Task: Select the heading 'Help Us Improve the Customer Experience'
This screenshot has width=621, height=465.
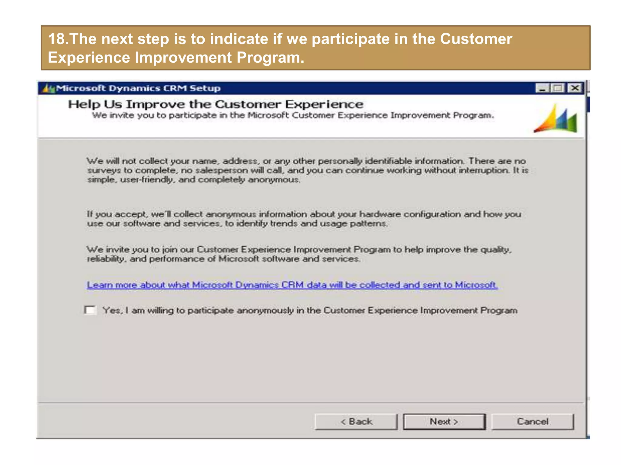Action: click(216, 104)
